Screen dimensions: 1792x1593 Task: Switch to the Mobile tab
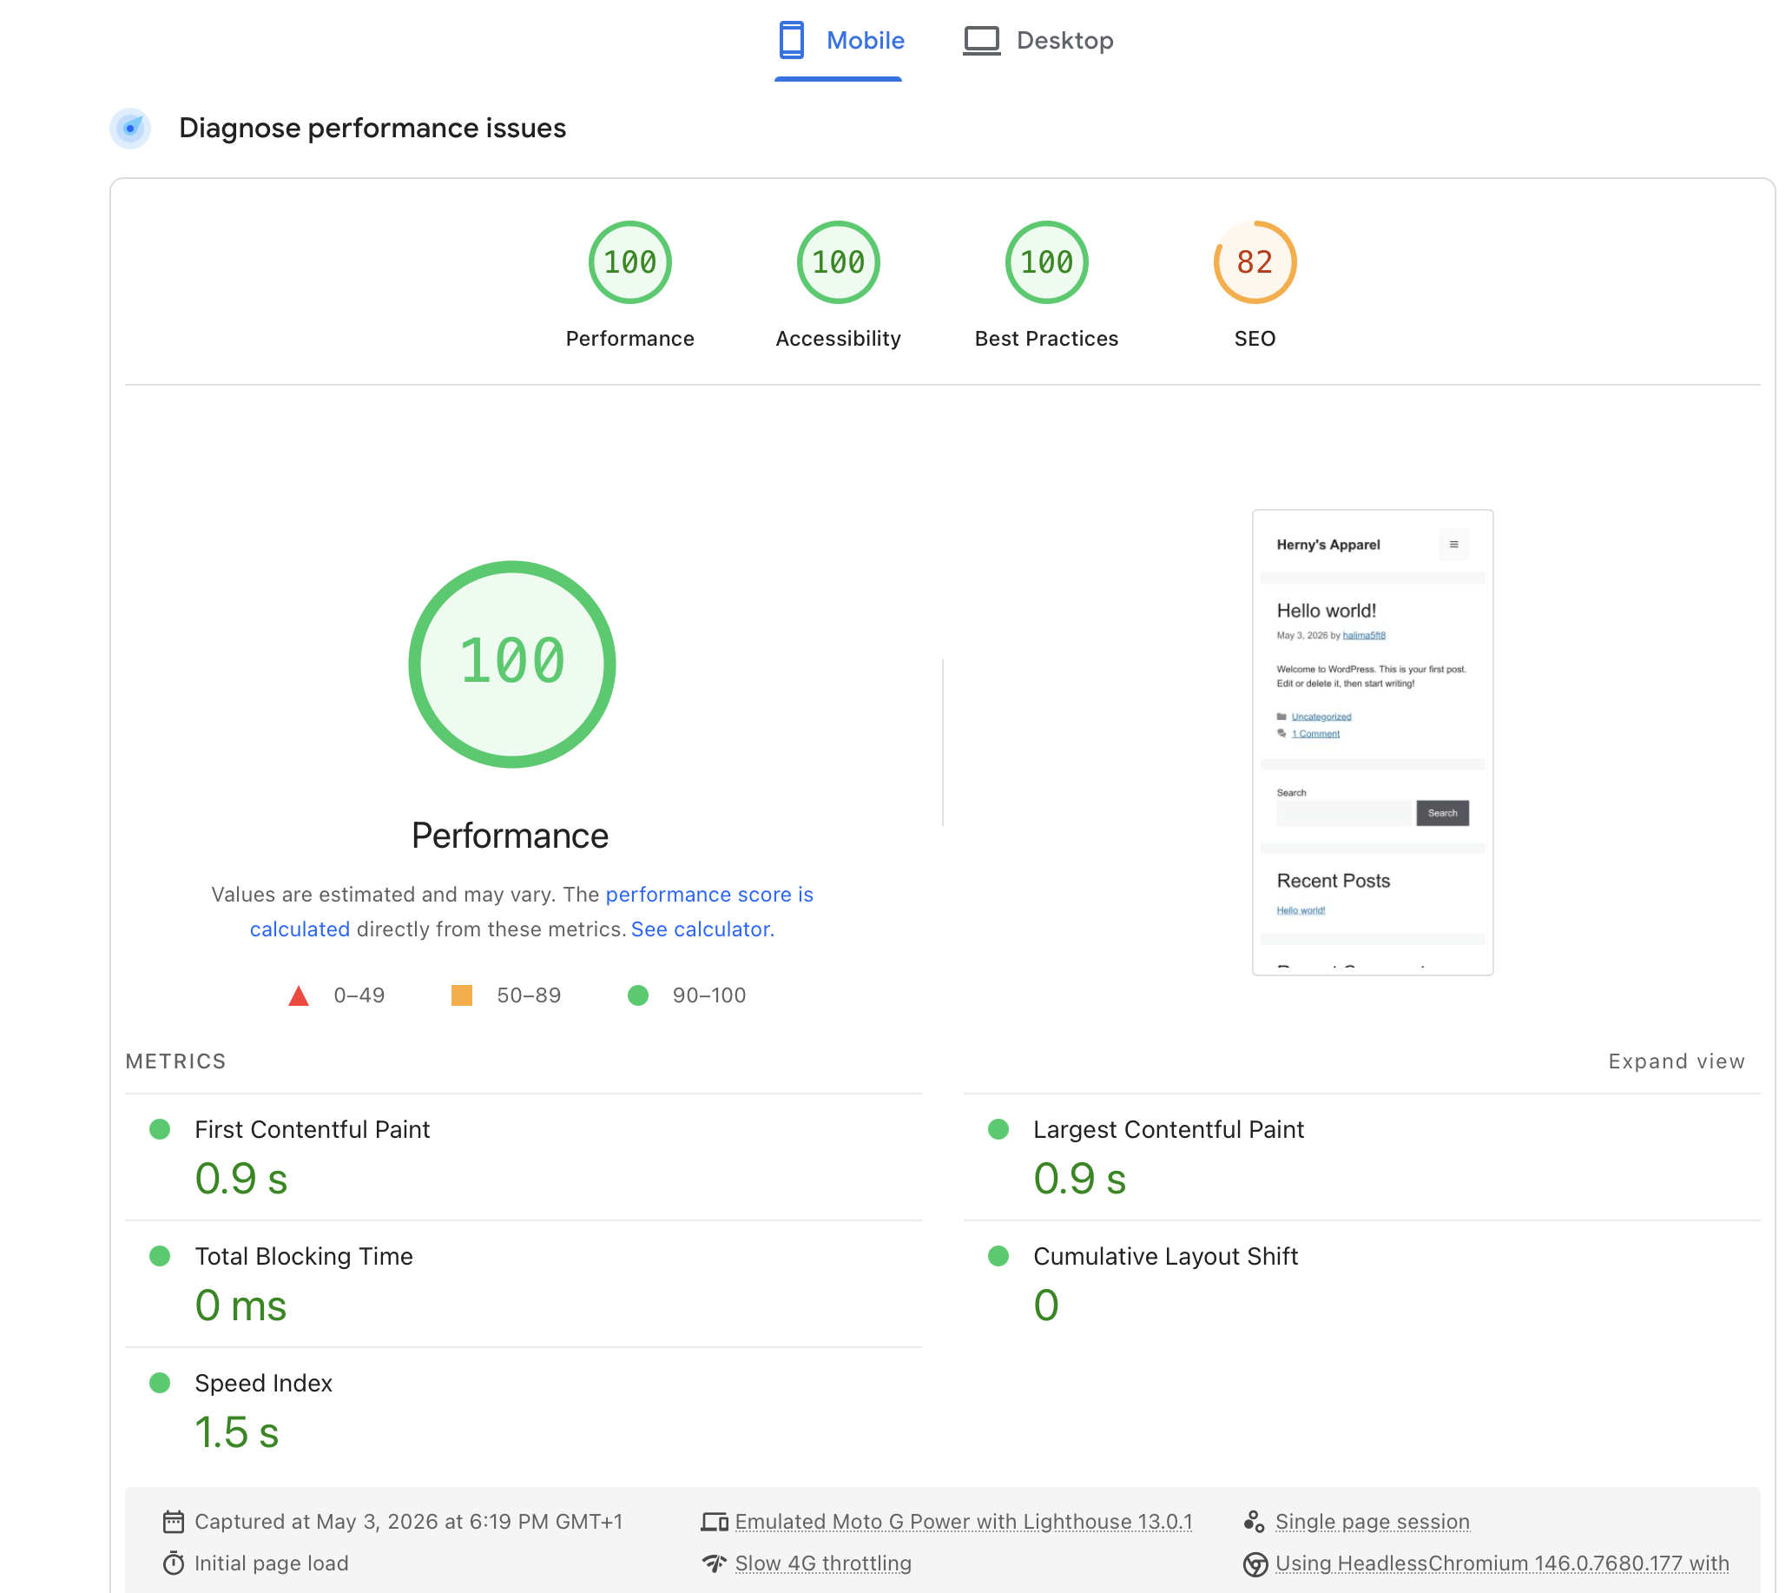[x=839, y=40]
